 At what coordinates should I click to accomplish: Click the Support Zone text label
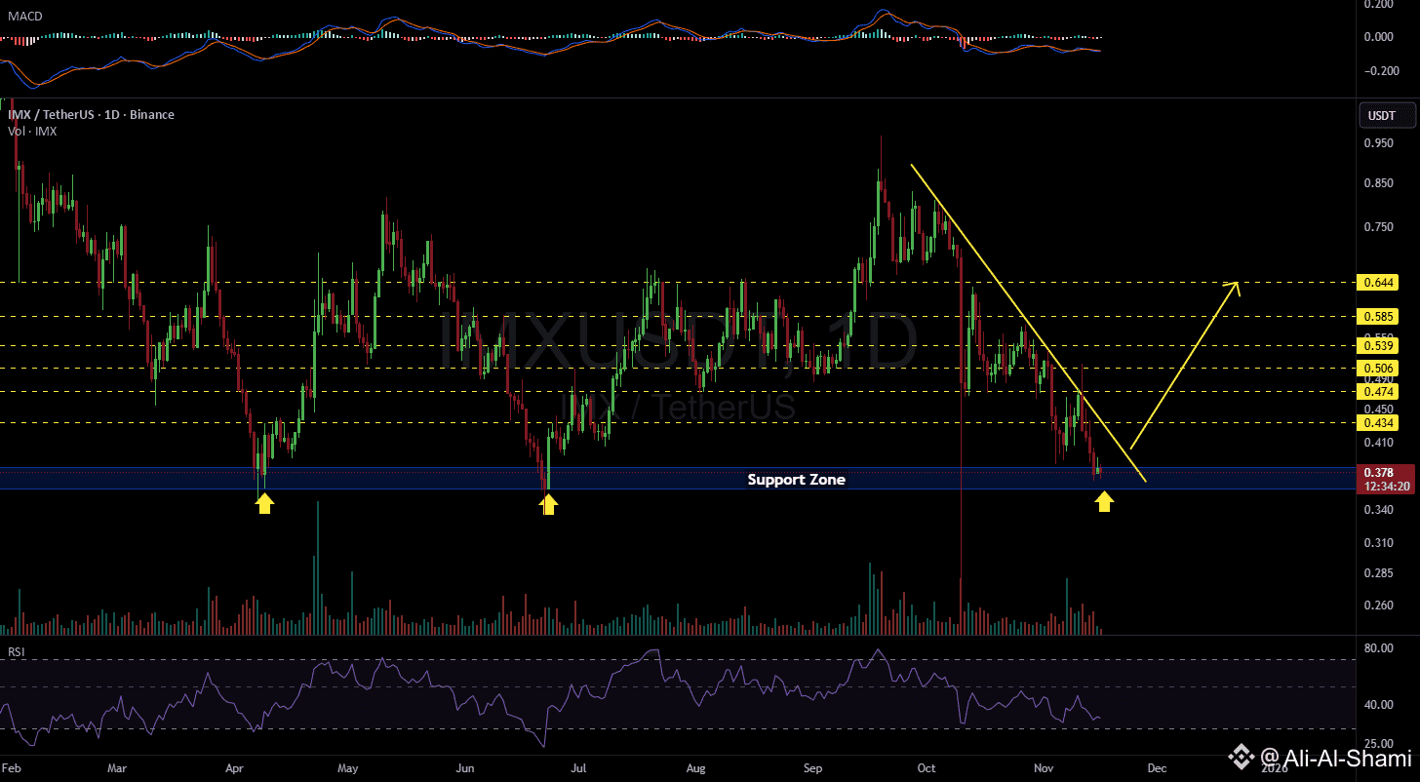pos(796,479)
